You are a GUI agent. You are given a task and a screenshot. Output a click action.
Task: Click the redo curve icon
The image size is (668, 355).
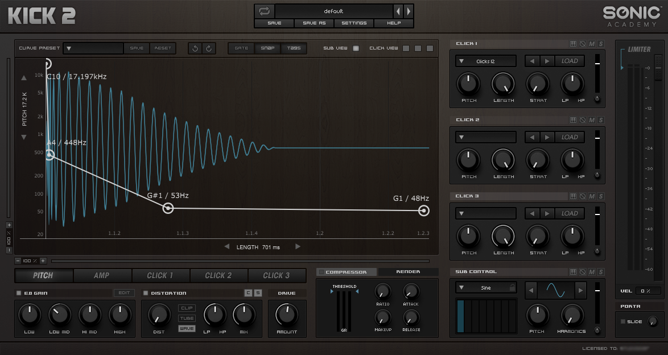(x=209, y=48)
